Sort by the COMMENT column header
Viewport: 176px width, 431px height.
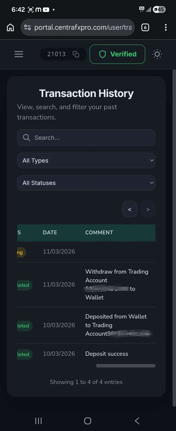(99, 232)
